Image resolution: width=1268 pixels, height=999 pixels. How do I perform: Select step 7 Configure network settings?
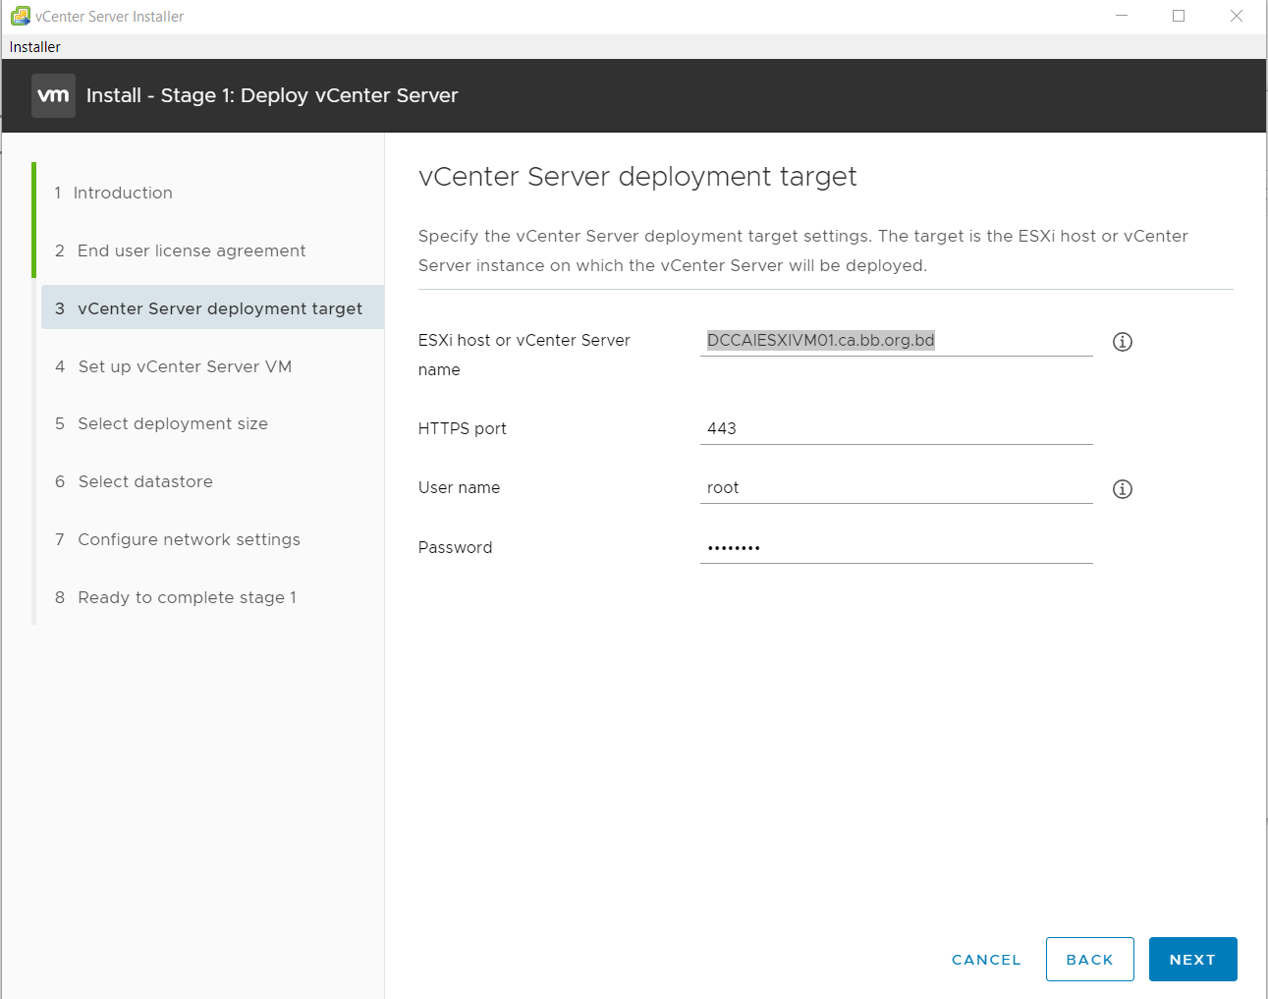178,539
